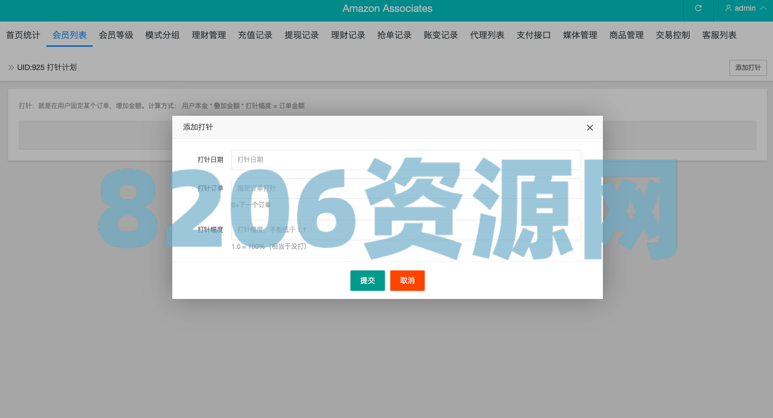Screen dimensions: 773x418
Task: Open the 抢单记录 tab
Action: click(x=395, y=36)
